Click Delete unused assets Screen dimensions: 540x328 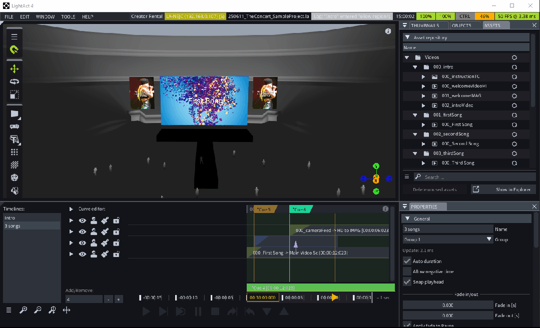434,189
